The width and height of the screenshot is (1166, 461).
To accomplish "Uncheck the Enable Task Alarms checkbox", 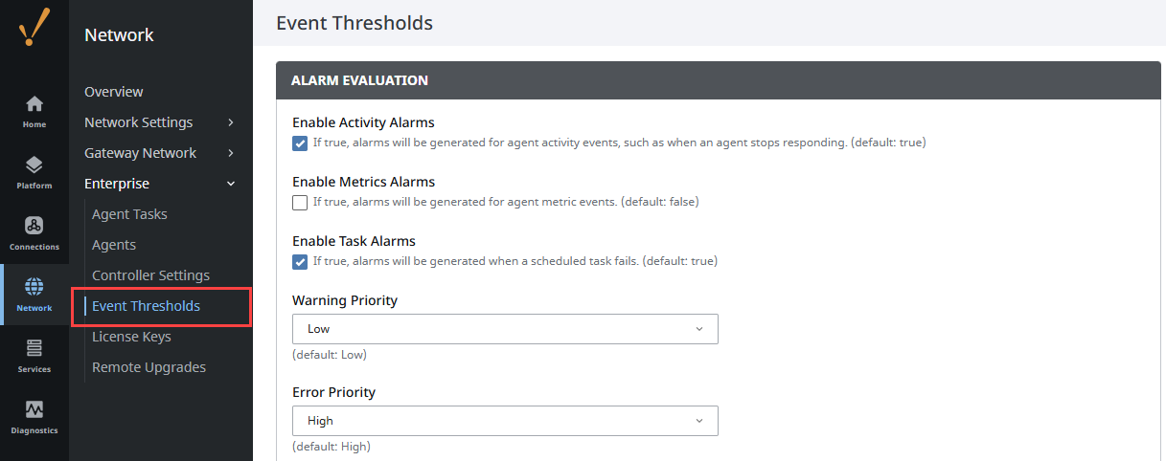I will [x=300, y=261].
